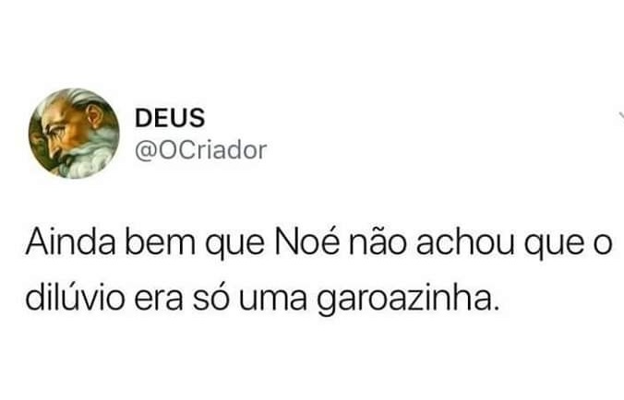This screenshot has width=624, height=400.
Task: Click the period ending the tweet
Action: click(x=495, y=308)
